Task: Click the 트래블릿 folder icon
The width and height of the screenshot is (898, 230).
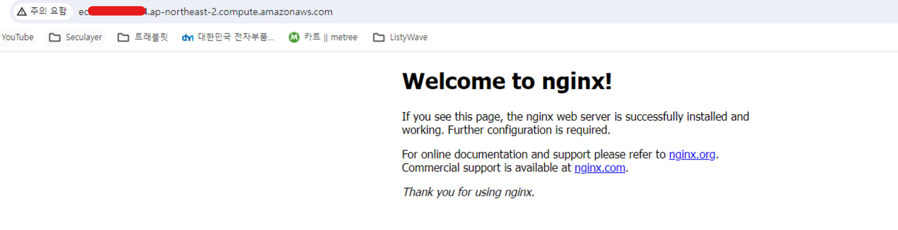Action: pyautogui.click(x=123, y=37)
